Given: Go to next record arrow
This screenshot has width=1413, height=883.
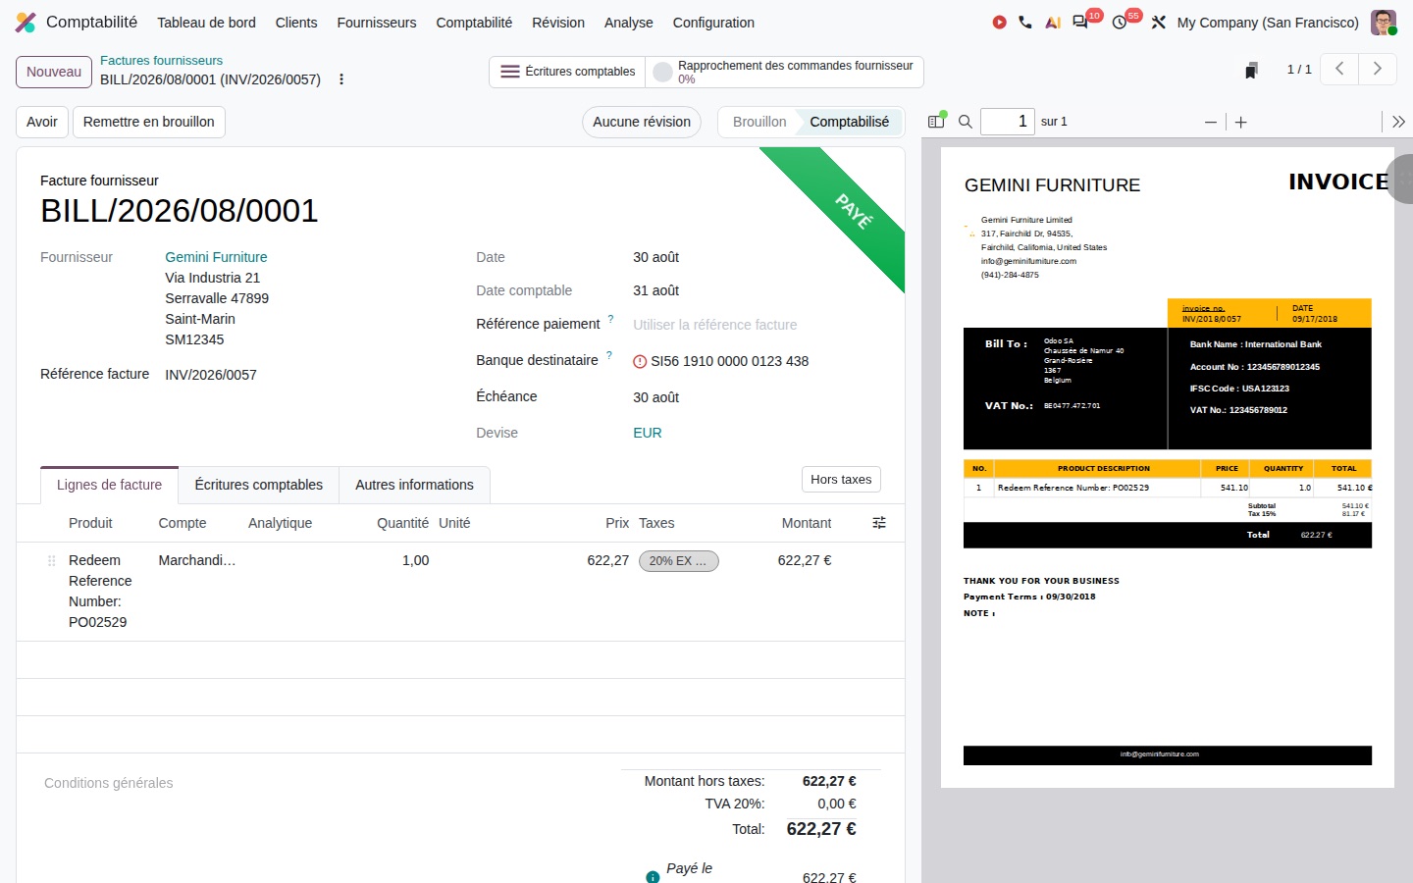Looking at the screenshot, I should pos(1377,69).
